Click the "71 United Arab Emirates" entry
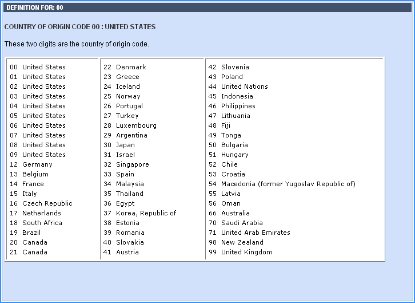The image size is (415, 303). pyautogui.click(x=249, y=233)
